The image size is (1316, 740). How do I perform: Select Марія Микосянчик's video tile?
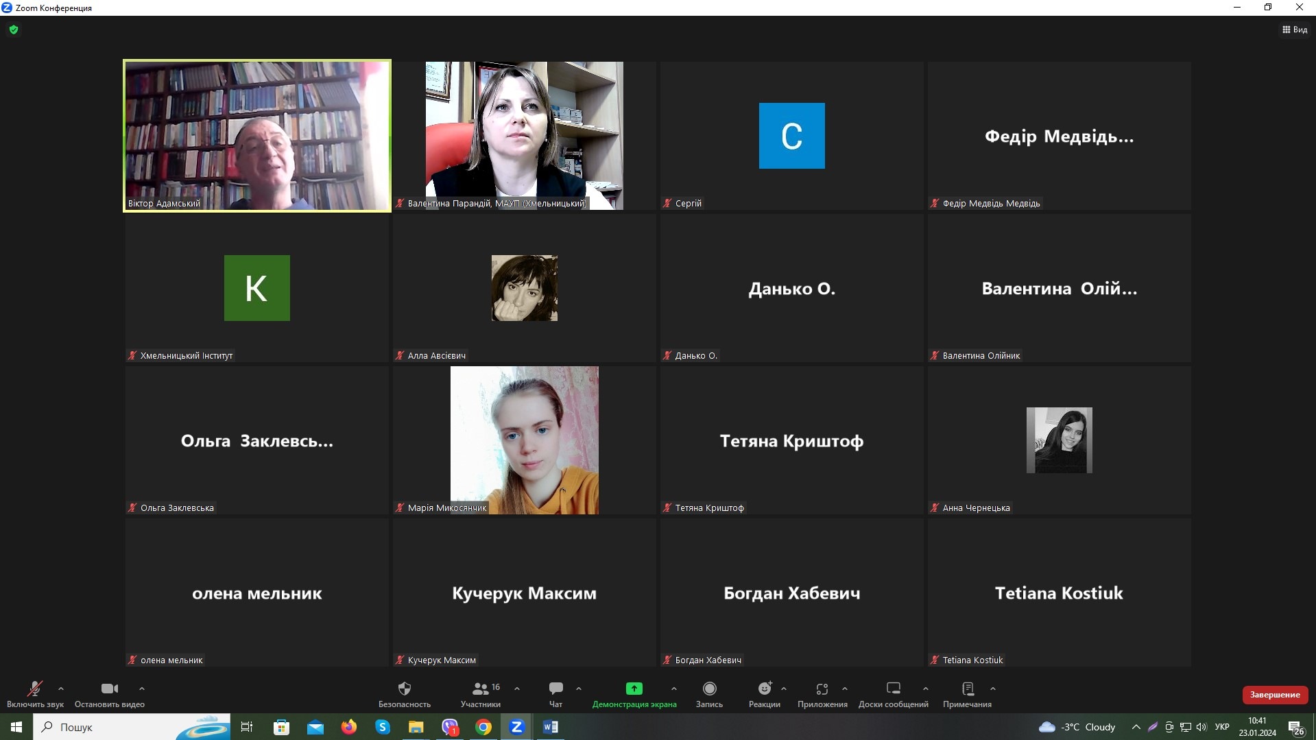tap(525, 440)
